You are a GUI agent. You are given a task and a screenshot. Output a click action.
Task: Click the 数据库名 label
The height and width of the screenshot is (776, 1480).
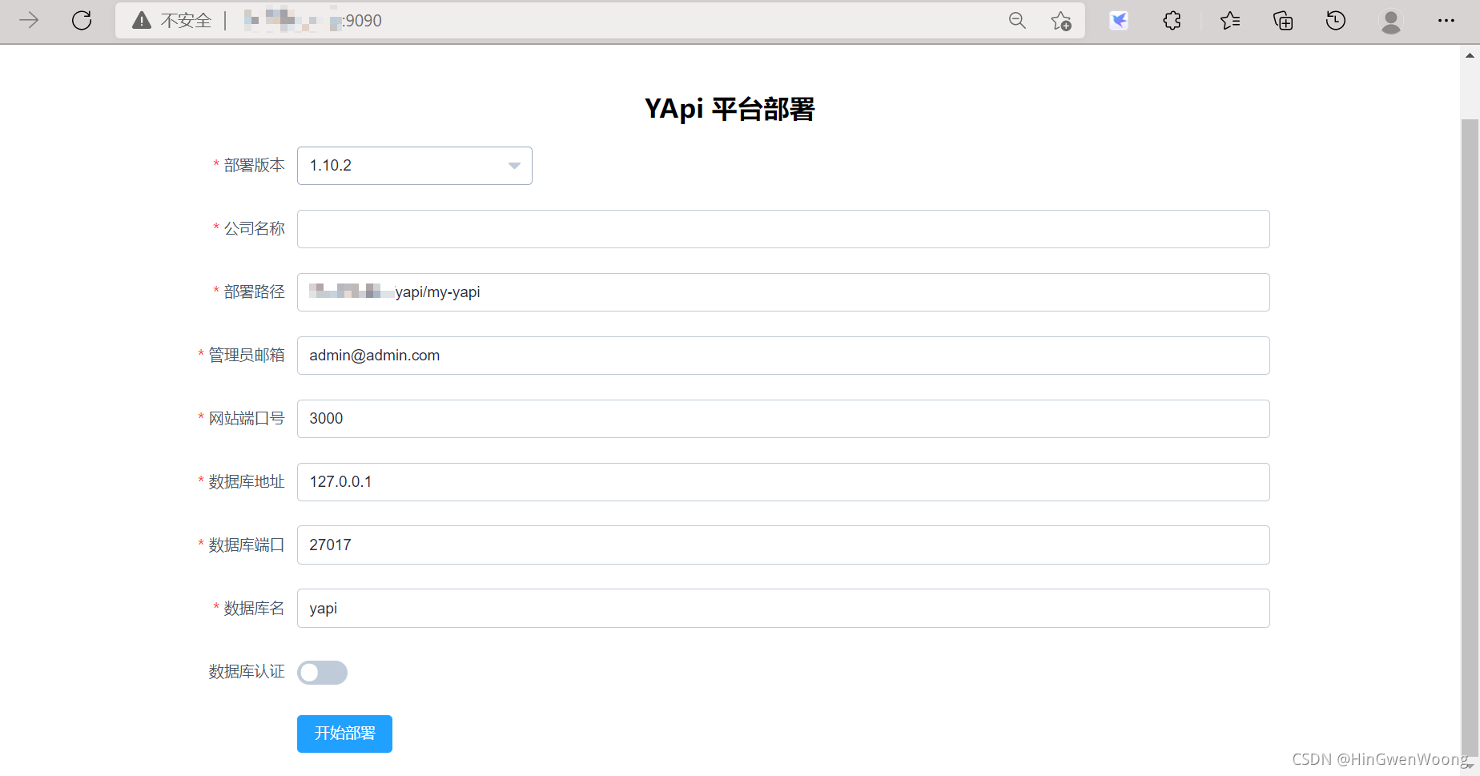click(254, 608)
